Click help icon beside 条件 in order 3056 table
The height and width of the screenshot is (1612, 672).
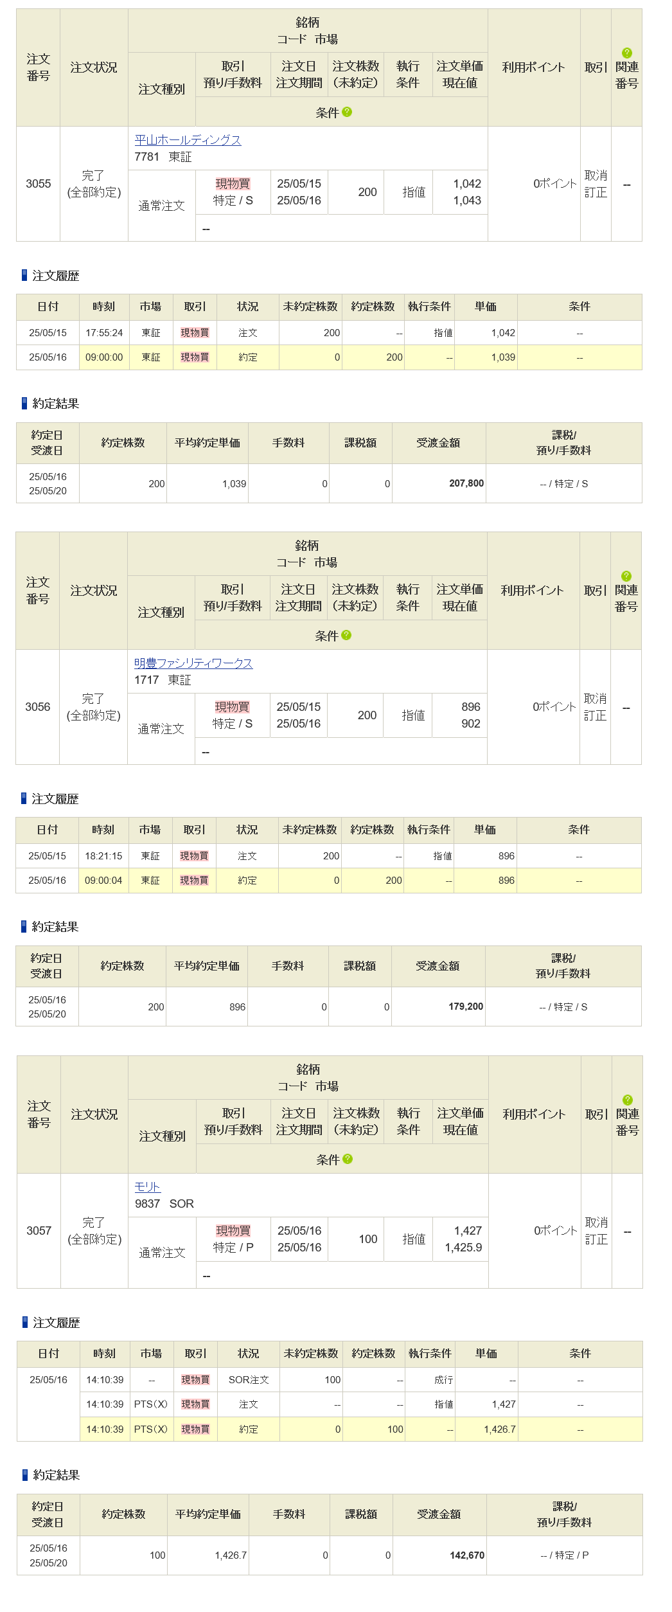(346, 635)
